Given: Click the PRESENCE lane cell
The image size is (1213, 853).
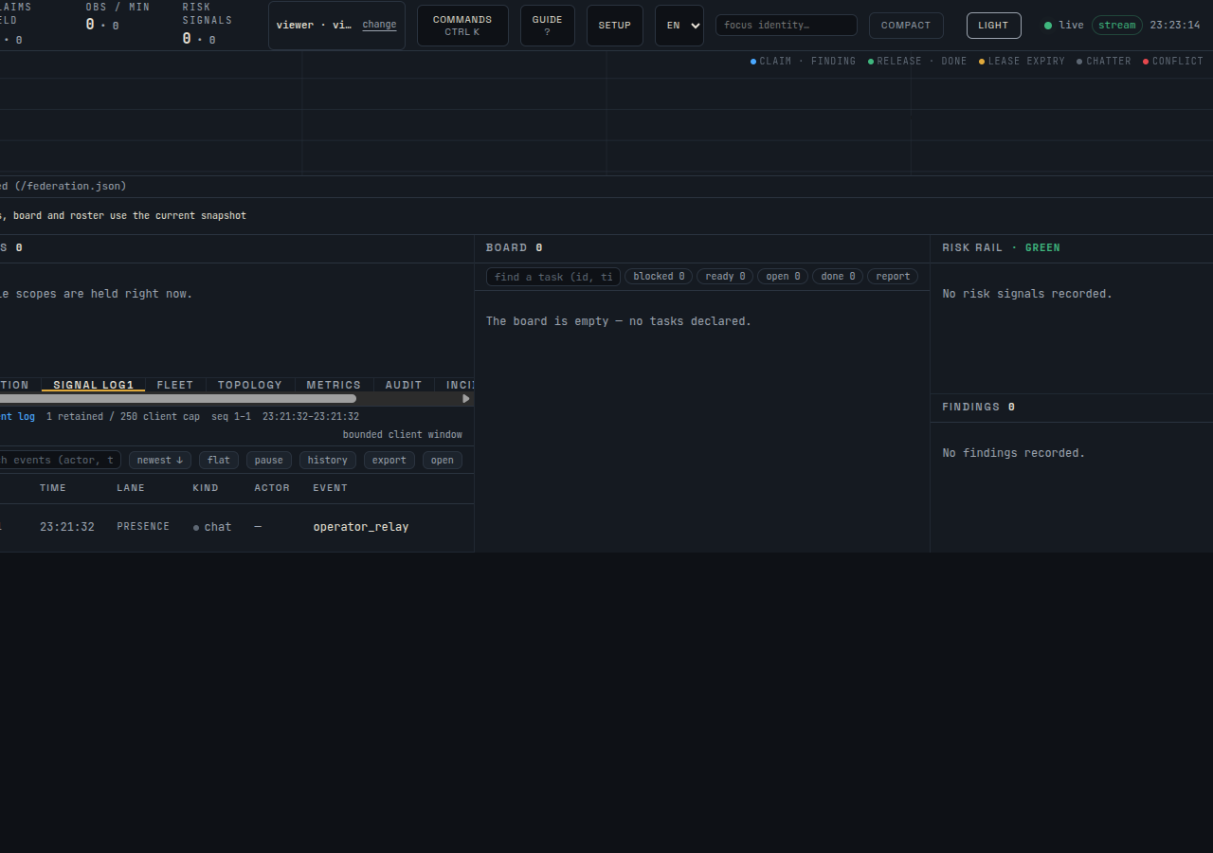Looking at the screenshot, I should (143, 527).
